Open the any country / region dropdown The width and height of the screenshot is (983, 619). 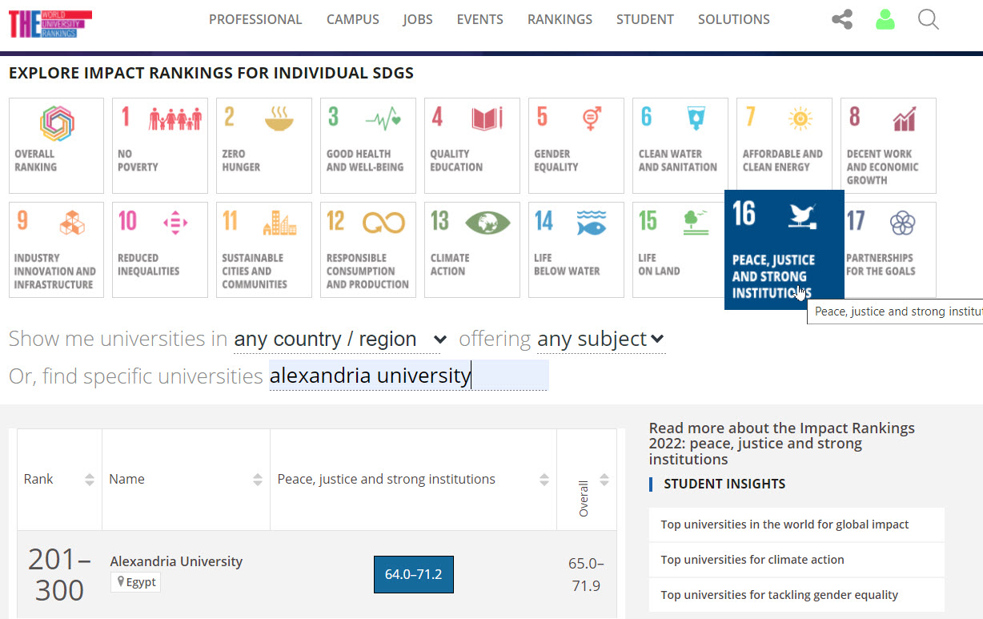pyautogui.click(x=339, y=340)
